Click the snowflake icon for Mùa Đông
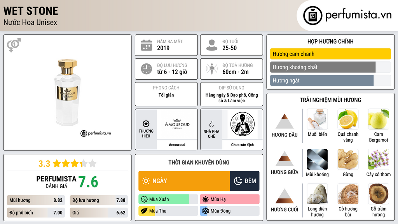 click(x=206, y=211)
